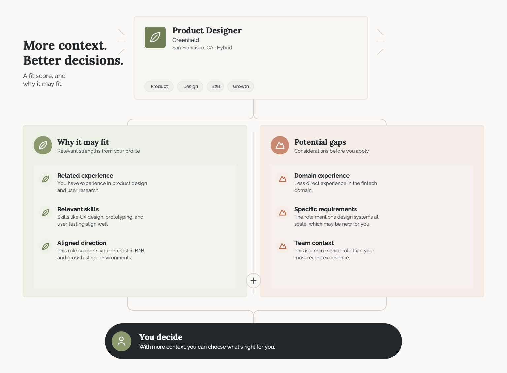The image size is (507, 373).
Task: Click the Greenfield company leaf logo
Action: click(x=155, y=37)
